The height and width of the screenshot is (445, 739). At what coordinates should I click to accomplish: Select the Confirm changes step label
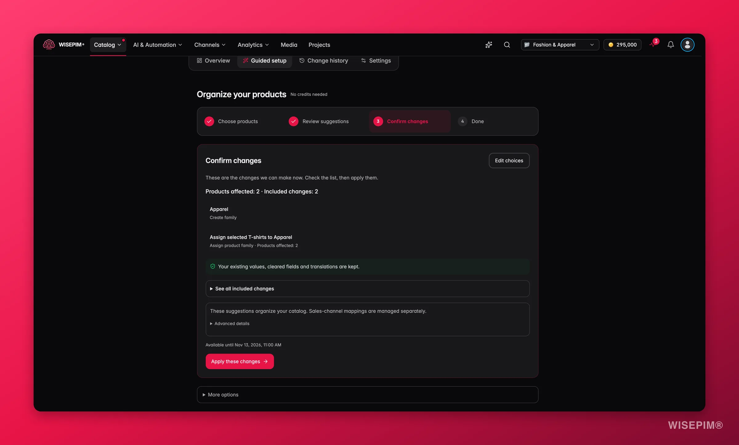[x=407, y=121]
